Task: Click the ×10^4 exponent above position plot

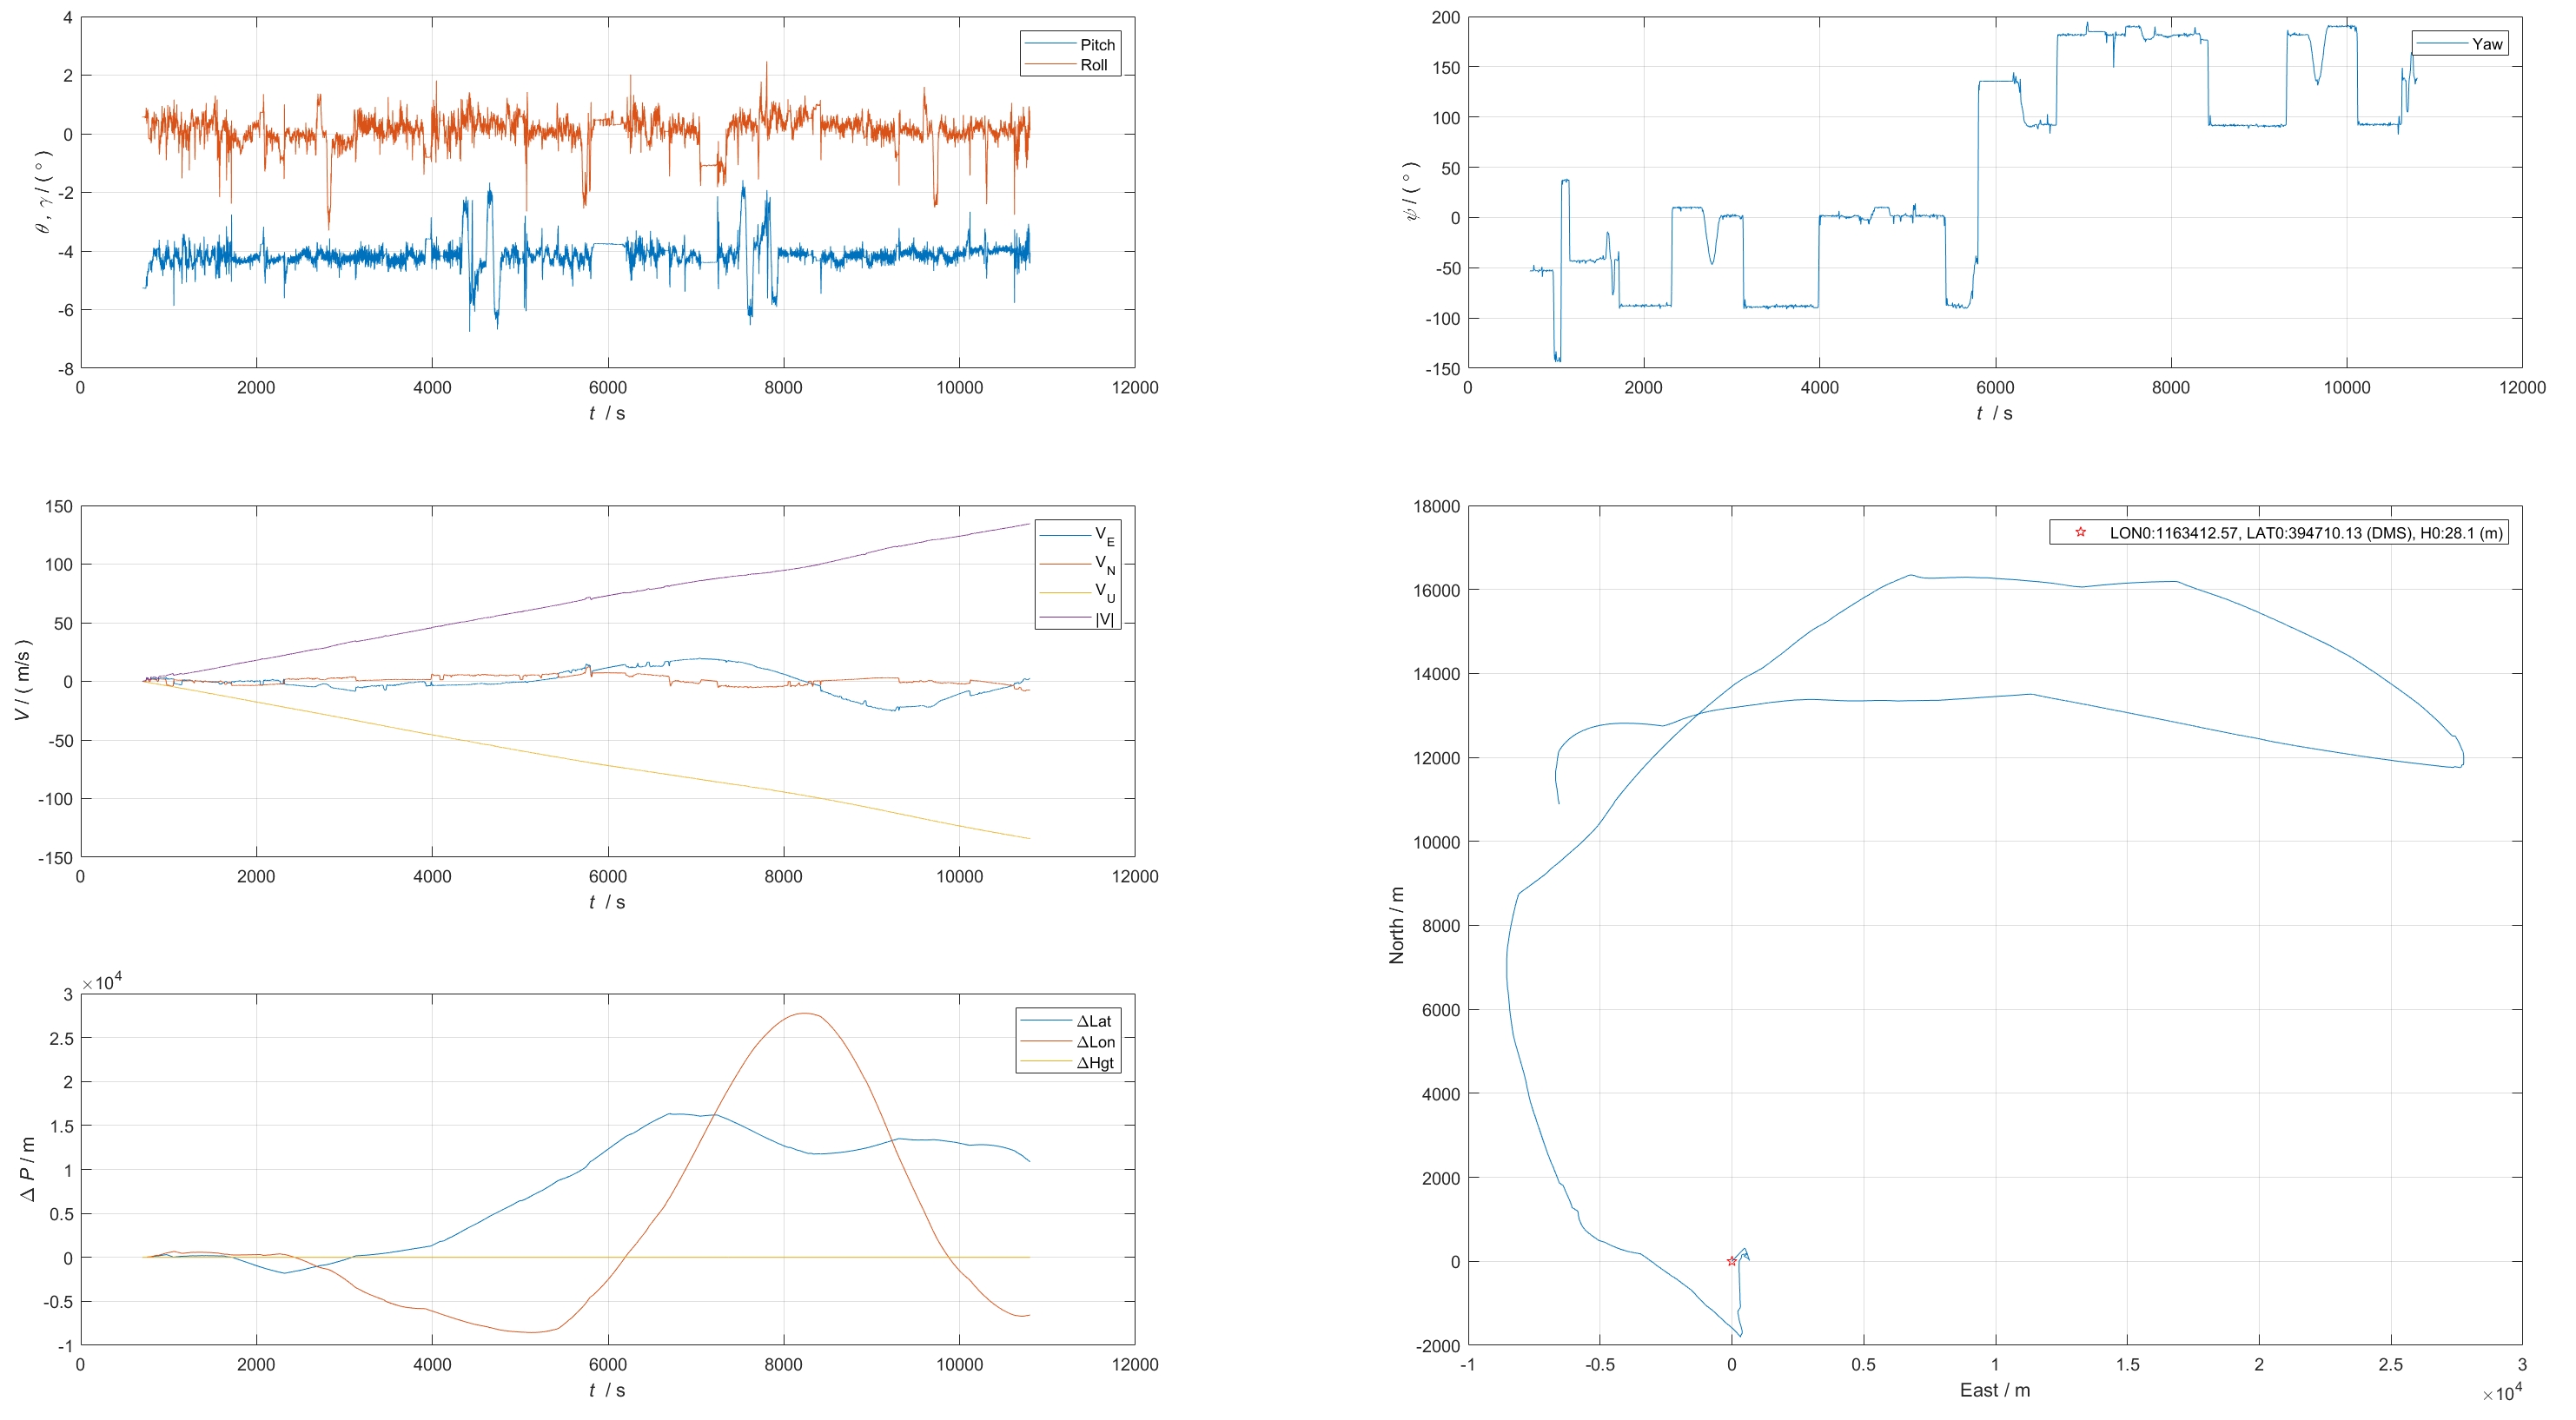Action: click(x=101, y=982)
